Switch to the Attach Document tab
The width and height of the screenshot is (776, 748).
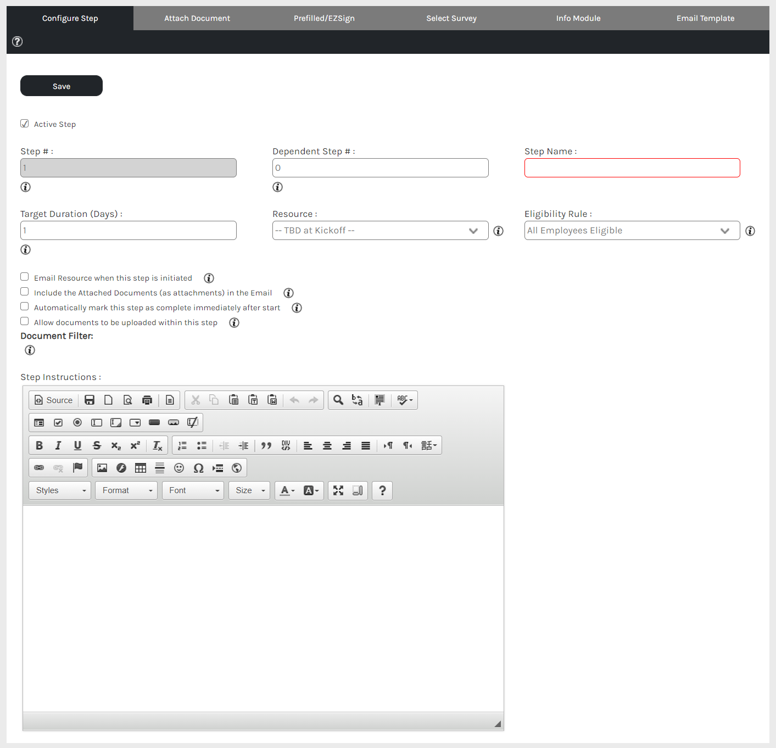point(197,18)
